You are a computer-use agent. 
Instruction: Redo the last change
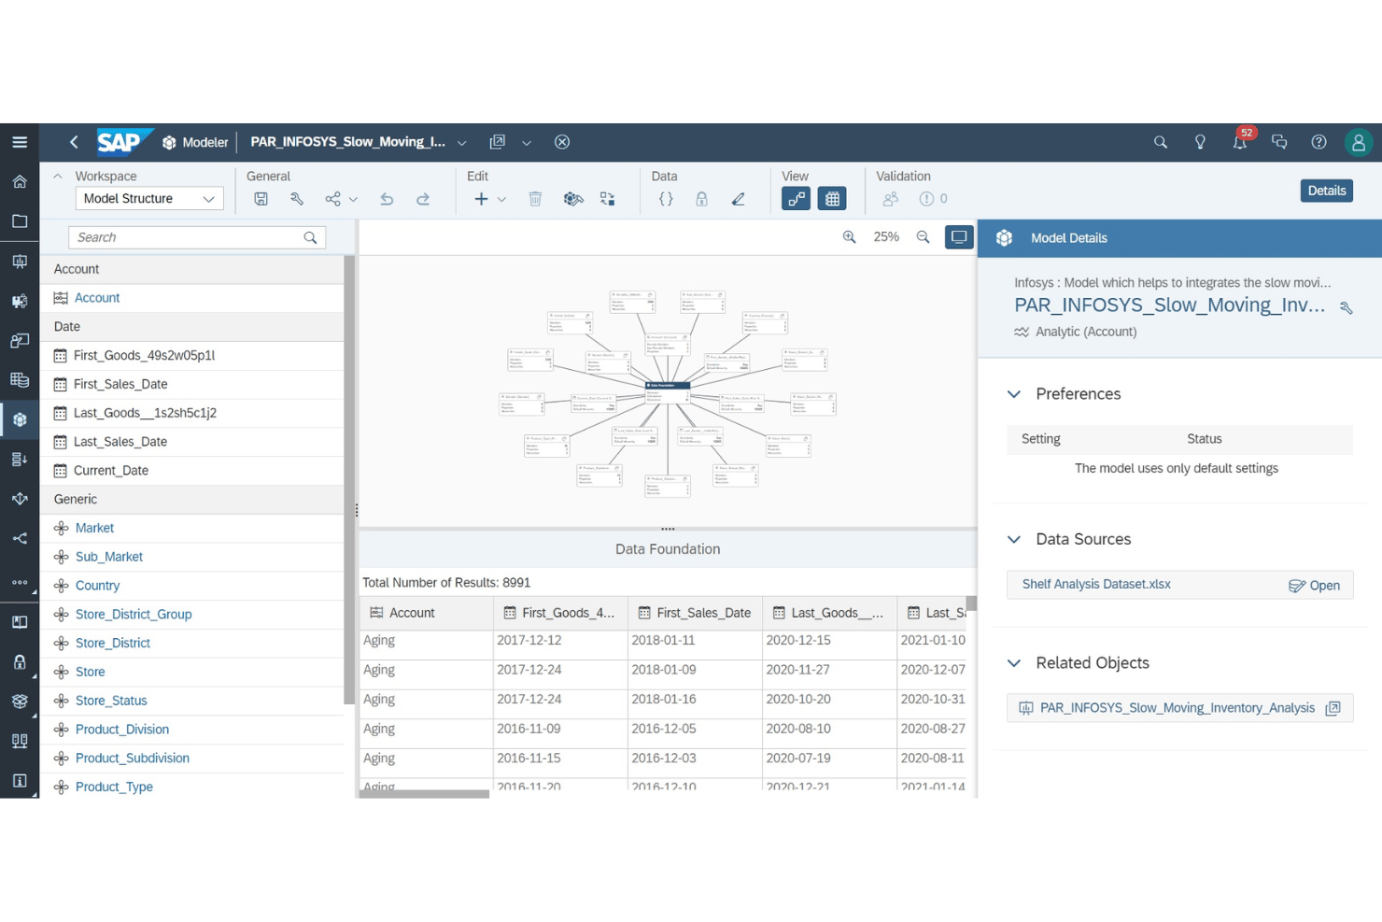[423, 199]
